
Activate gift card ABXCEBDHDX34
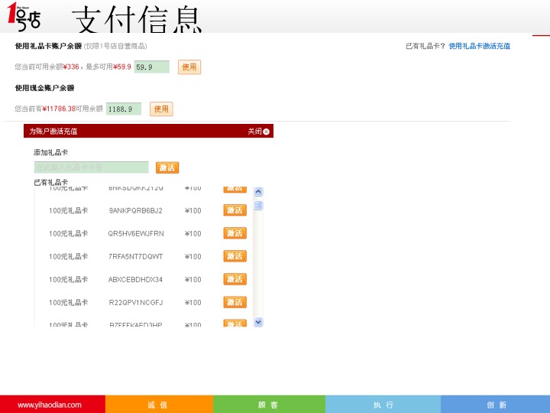click(235, 279)
